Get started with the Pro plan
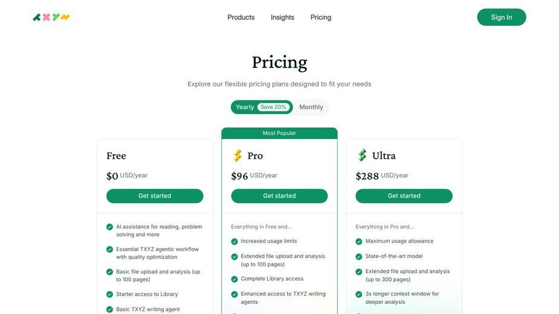Viewport: 559px width, 314px height. (279, 196)
